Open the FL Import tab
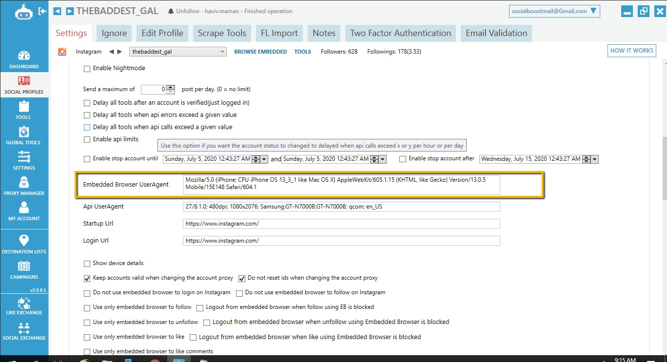This screenshot has width=667, height=362. click(x=279, y=33)
